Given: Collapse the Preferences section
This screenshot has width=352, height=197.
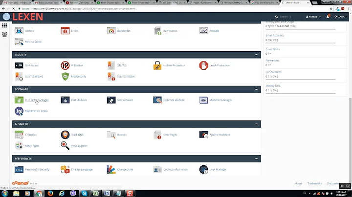Looking at the screenshot, I should (256, 158).
